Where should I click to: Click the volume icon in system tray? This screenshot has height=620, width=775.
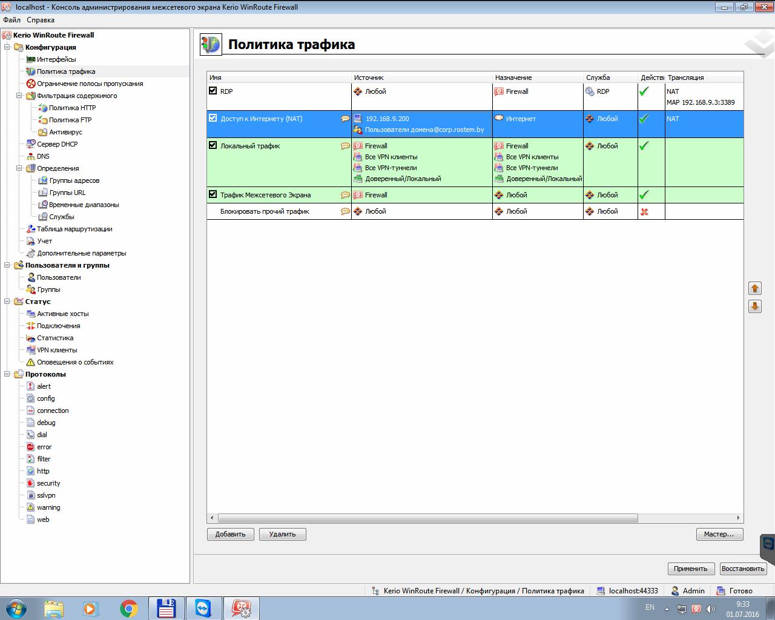click(x=711, y=608)
